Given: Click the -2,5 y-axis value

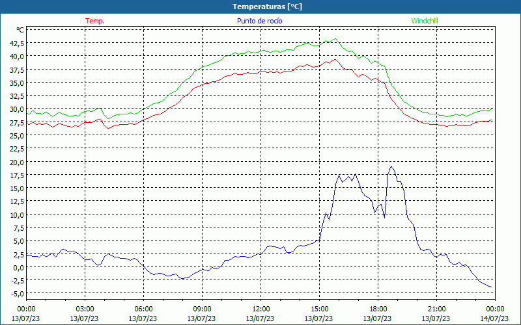Looking at the screenshot, I should click(x=17, y=281).
